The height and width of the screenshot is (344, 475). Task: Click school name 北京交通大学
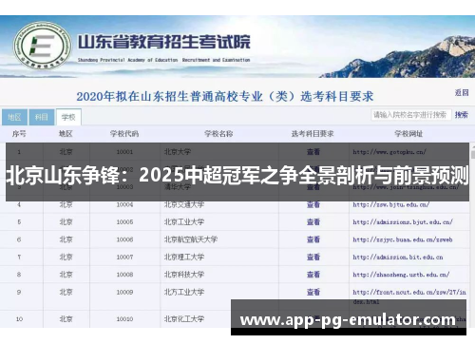[x=184, y=204]
